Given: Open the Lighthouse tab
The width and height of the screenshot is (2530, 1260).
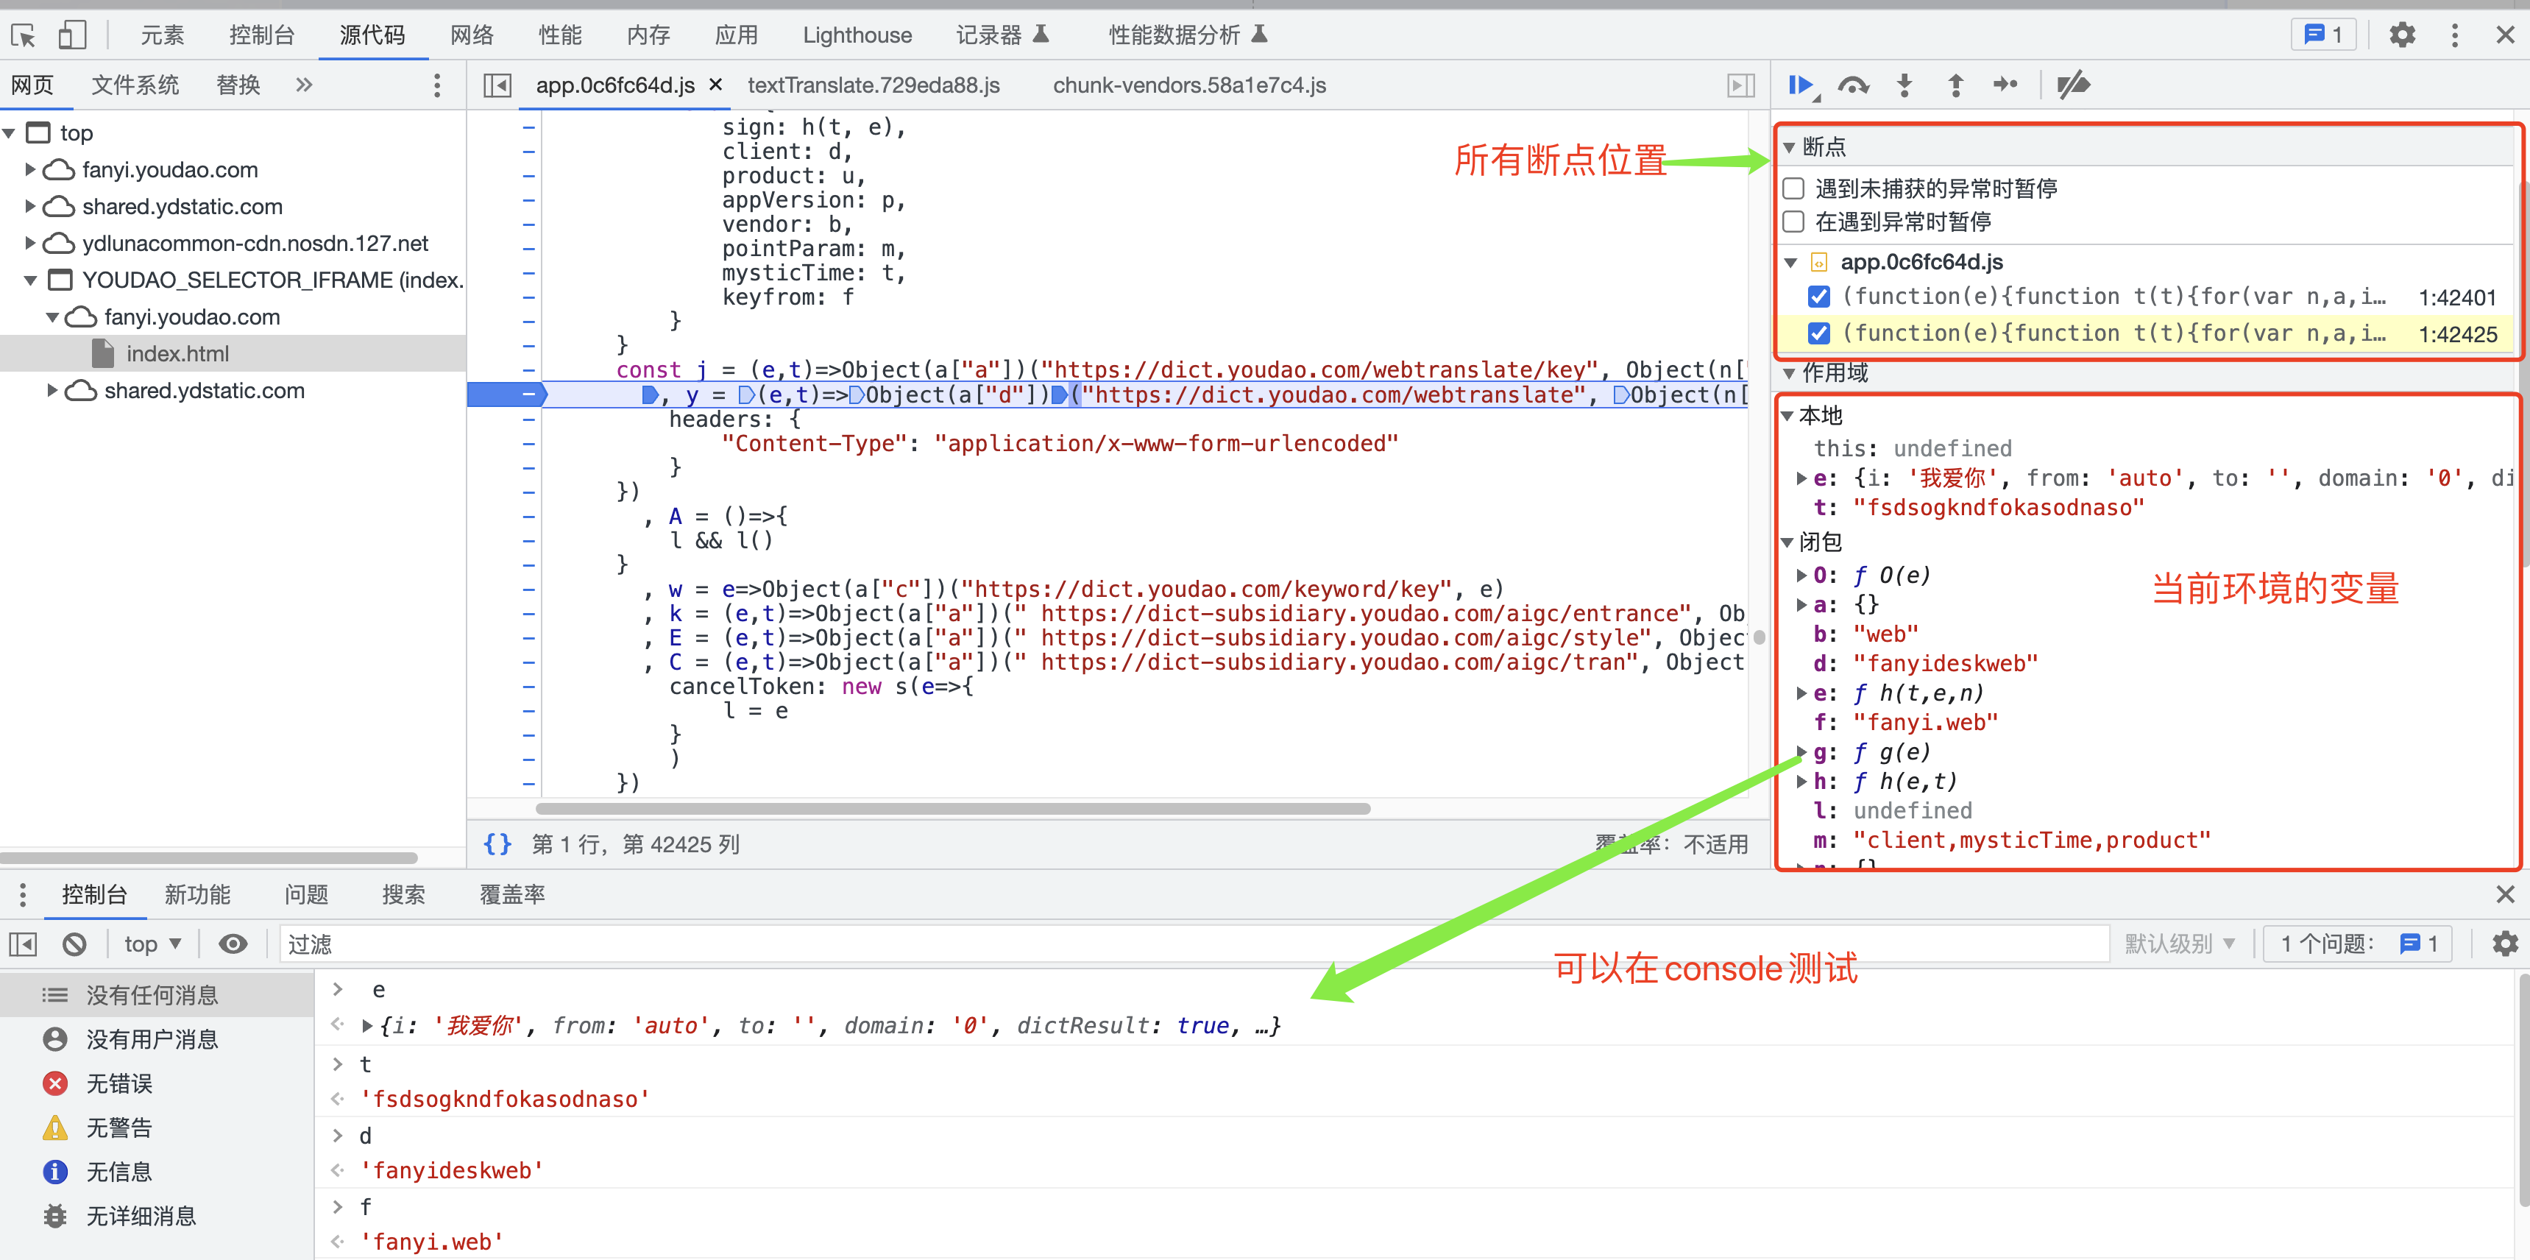Looking at the screenshot, I should (x=857, y=35).
